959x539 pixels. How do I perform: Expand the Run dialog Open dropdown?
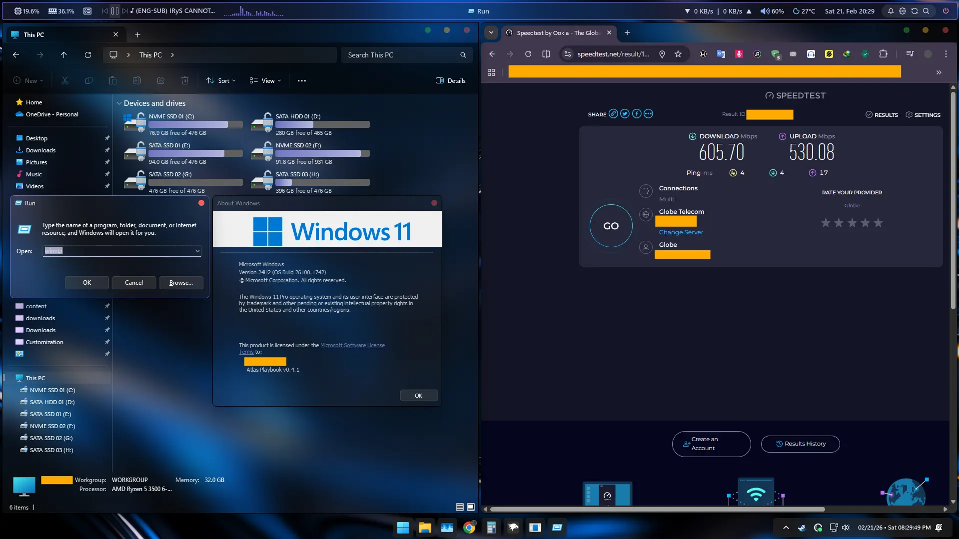[x=197, y=251]
